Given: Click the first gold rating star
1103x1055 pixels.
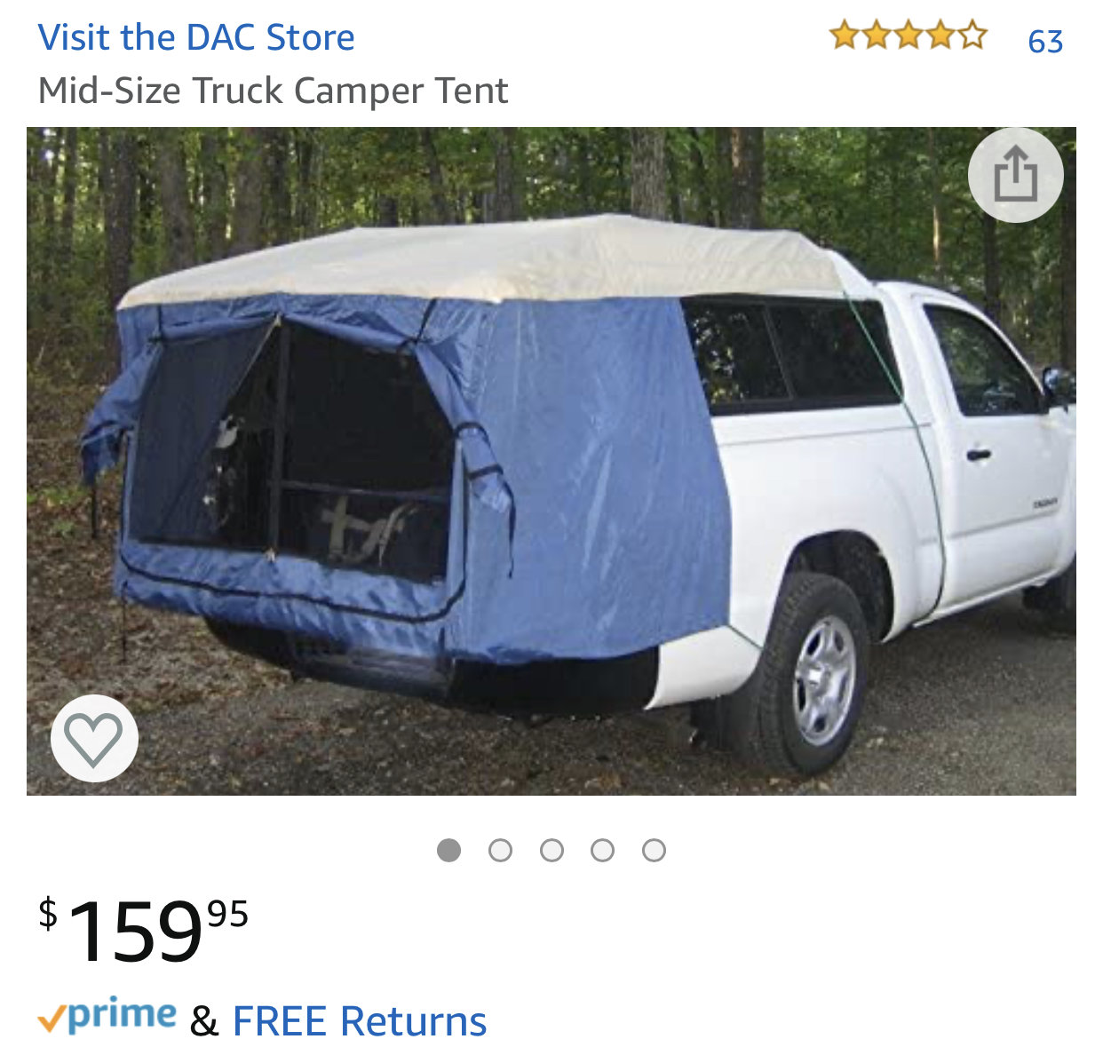Looking at the screenshot, I should (844, 36).
